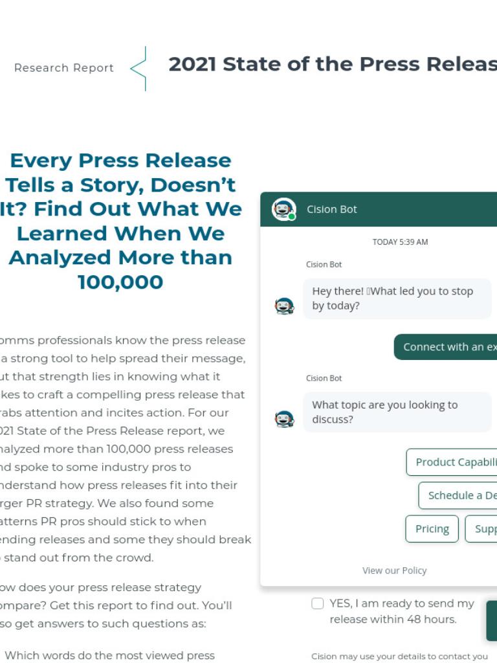Check the ready to send release checkbox
The height and width of the screenshot is (663, 497).
click(317, 603)
